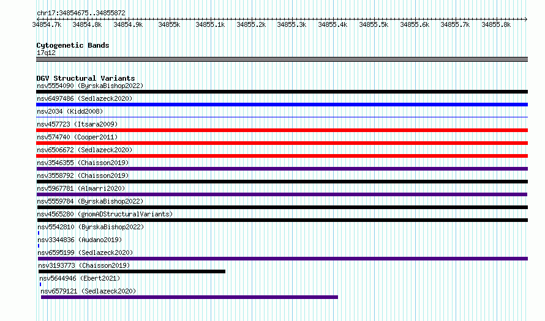Click the 34855.4k ruler tick label
Viewport: 545px width, 321px height.
333,24
